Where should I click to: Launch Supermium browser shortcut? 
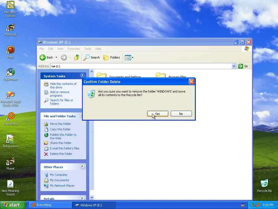pyautogui.click(x=11, y=75)
